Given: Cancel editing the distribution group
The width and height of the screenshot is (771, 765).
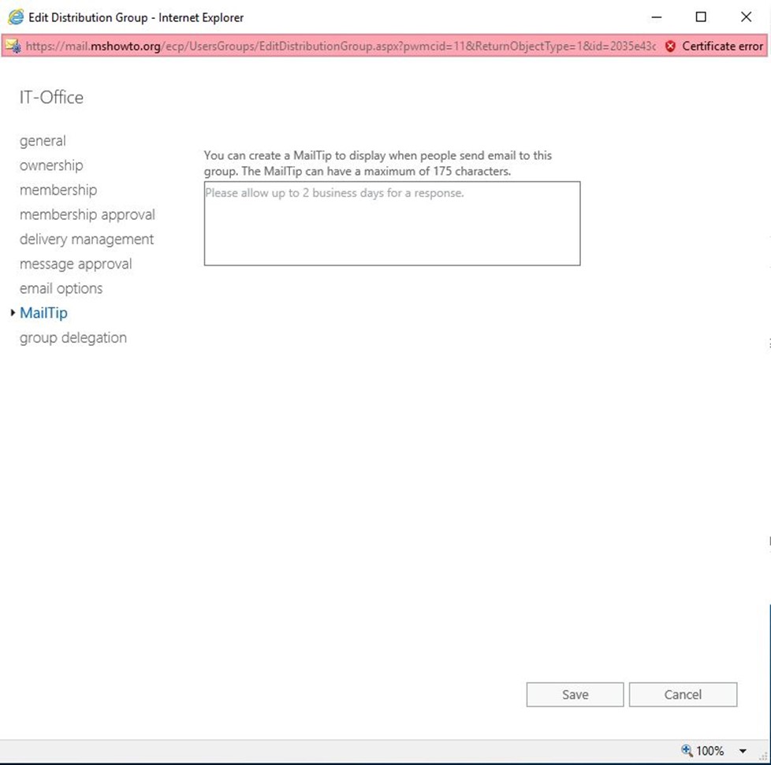Looking at the screenshot, I should point(683,694).
